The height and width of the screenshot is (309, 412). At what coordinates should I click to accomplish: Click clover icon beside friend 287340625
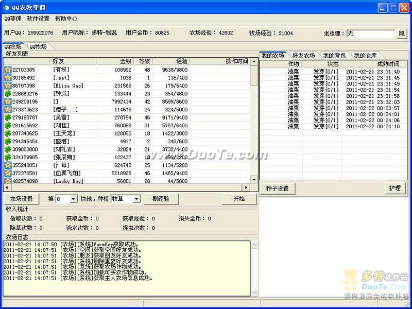[8, 133]
